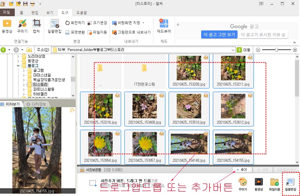Image resolution: width=300 pixels, height=196 pixels.
Task: Select 파트너스활동 in folder tree
Action: [44, 89]
